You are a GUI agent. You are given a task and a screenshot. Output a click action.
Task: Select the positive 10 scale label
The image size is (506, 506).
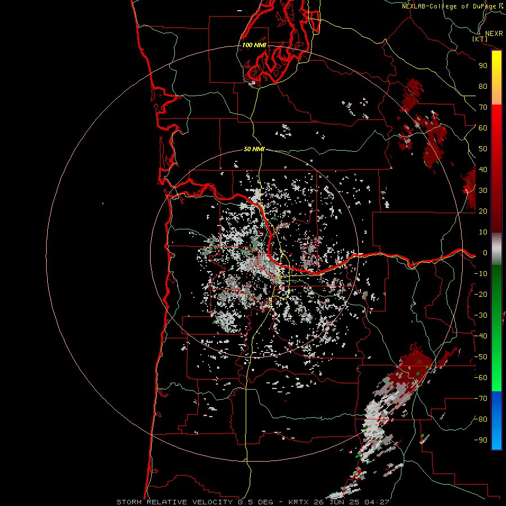(x=483, y=232)
